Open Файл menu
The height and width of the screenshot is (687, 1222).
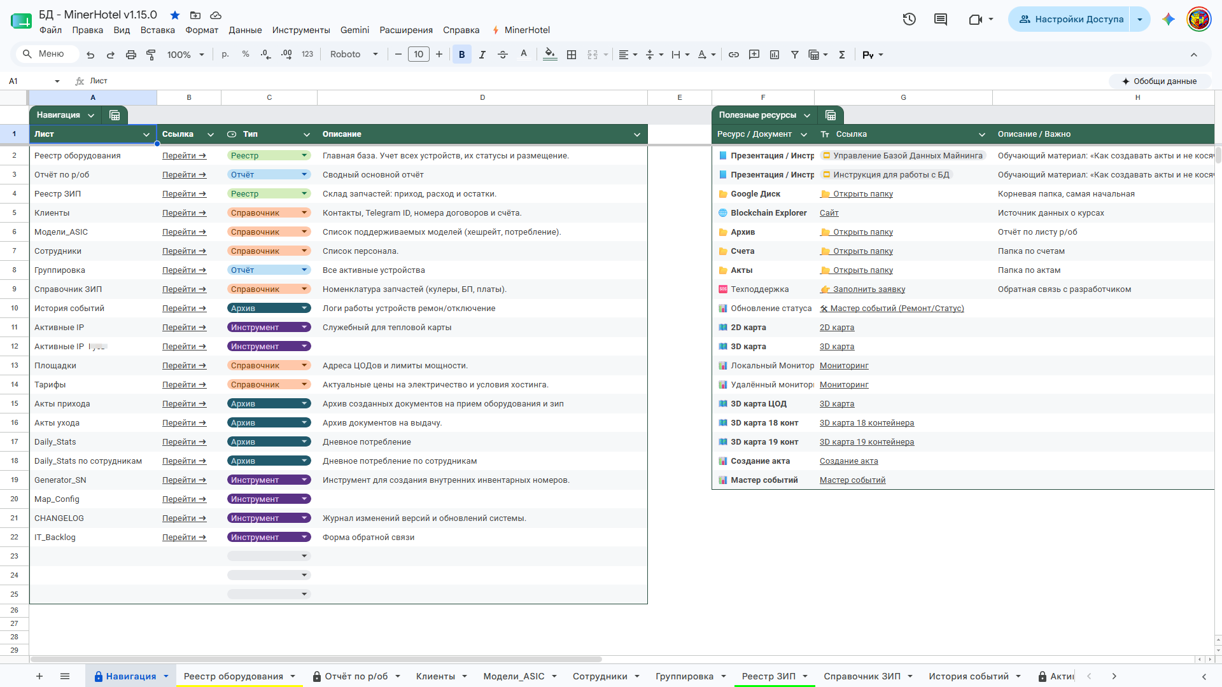pyautogui.click(x=50, y=30)
